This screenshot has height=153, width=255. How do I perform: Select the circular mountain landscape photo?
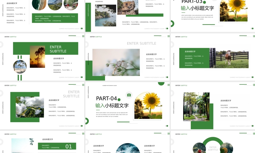(55, 5)
